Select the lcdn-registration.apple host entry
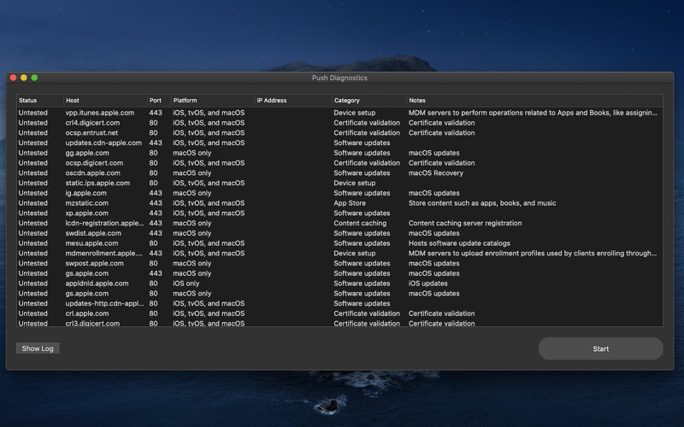The width and height of the screenshot is (684, 427). click(104, 223)
